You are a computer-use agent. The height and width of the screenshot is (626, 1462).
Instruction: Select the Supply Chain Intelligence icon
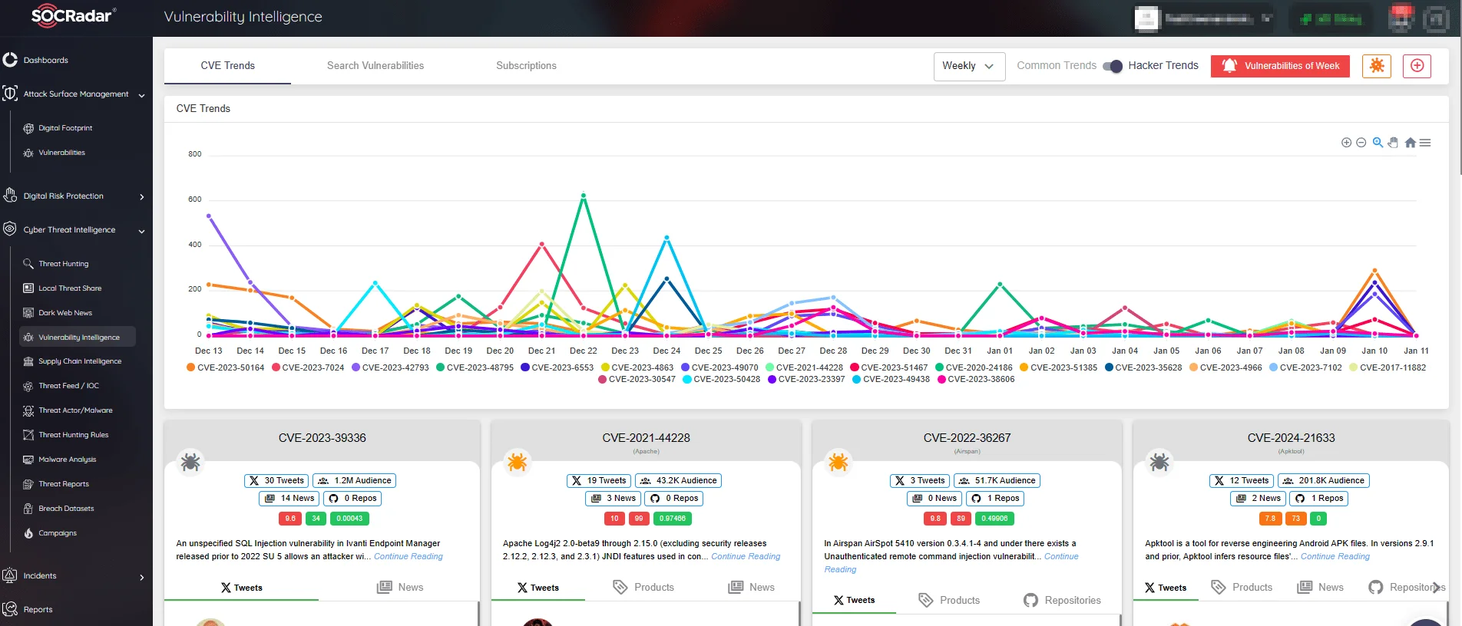coord(28,361)
